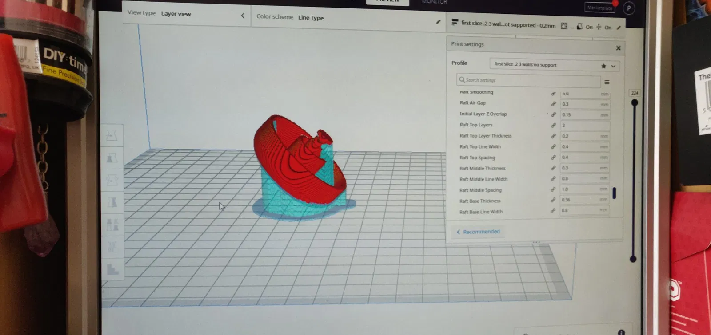Click Raft Middle Spacing value 1.0
Image resolution: width=711 pixels, height=335 pixels.
pos(584,189)
